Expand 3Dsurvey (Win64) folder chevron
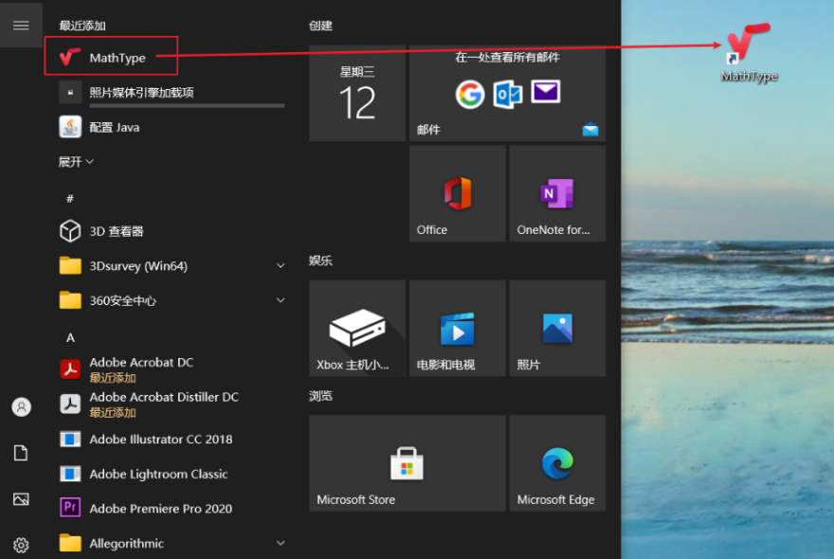This screenshot has width=834, height=559. [x=281, y=265]
